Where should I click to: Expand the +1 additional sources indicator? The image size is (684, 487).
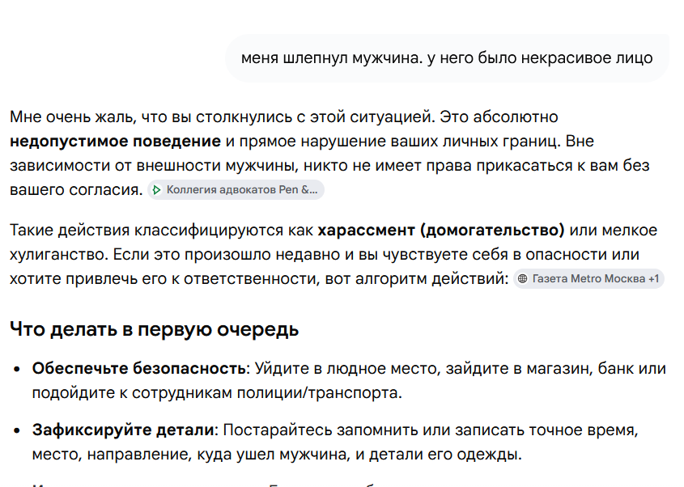[653, 278]
